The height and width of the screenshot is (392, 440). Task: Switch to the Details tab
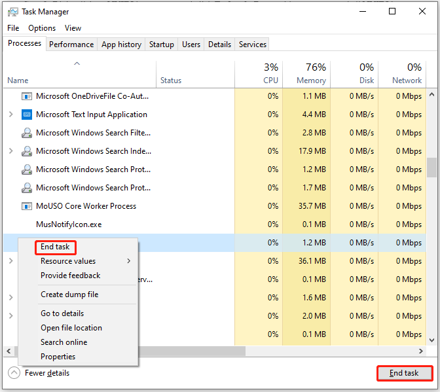click(219, 45)
